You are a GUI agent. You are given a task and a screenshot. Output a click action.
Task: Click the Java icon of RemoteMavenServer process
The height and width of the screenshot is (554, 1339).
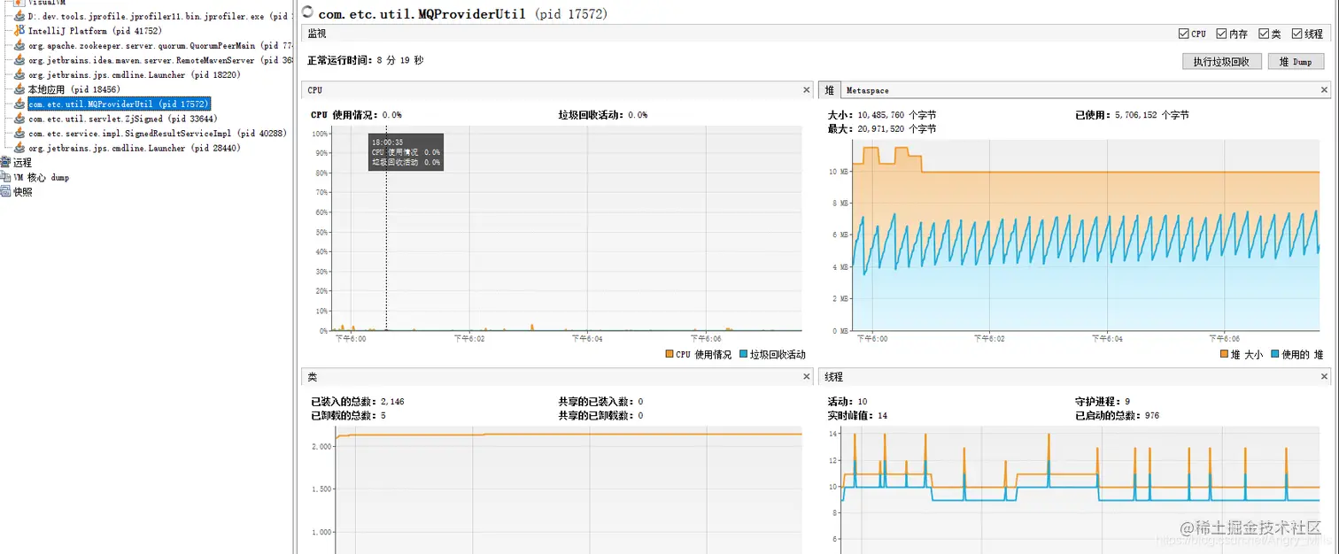point(19,60)
